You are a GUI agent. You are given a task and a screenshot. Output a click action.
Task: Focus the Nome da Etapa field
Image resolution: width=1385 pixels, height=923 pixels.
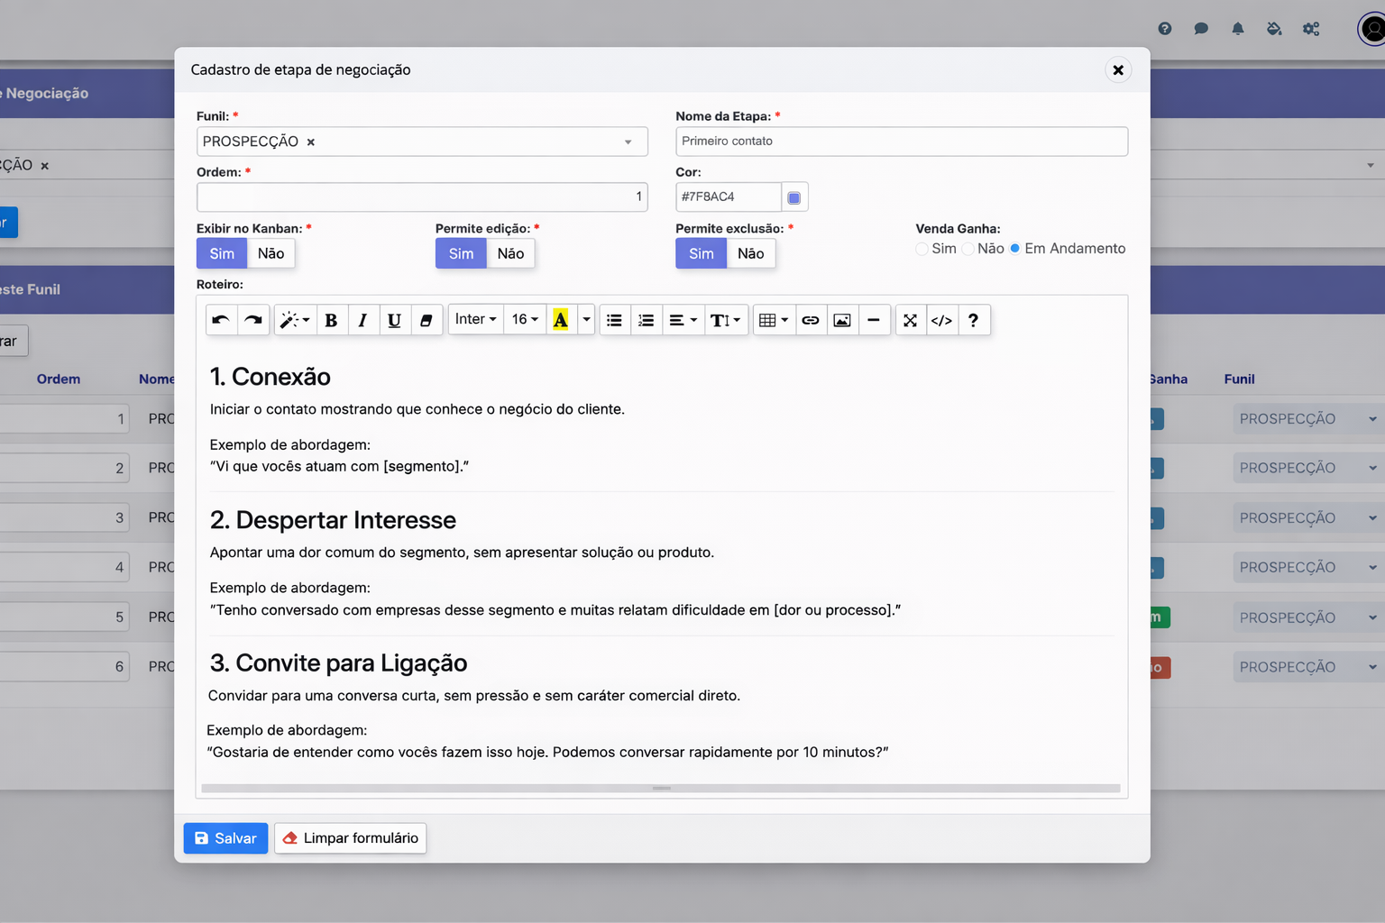902,142
